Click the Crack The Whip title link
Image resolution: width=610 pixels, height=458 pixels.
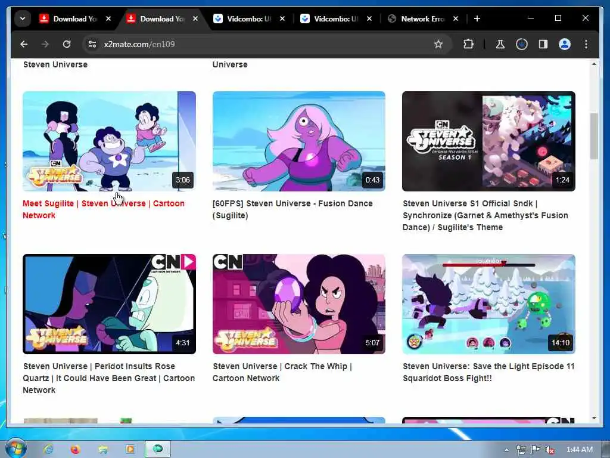[x=282, y=372]
